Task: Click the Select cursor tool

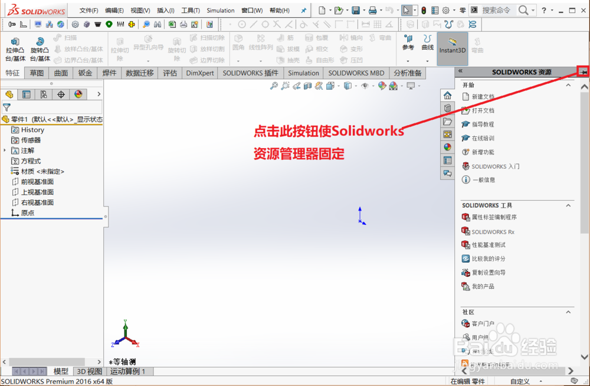Action: 406,11
